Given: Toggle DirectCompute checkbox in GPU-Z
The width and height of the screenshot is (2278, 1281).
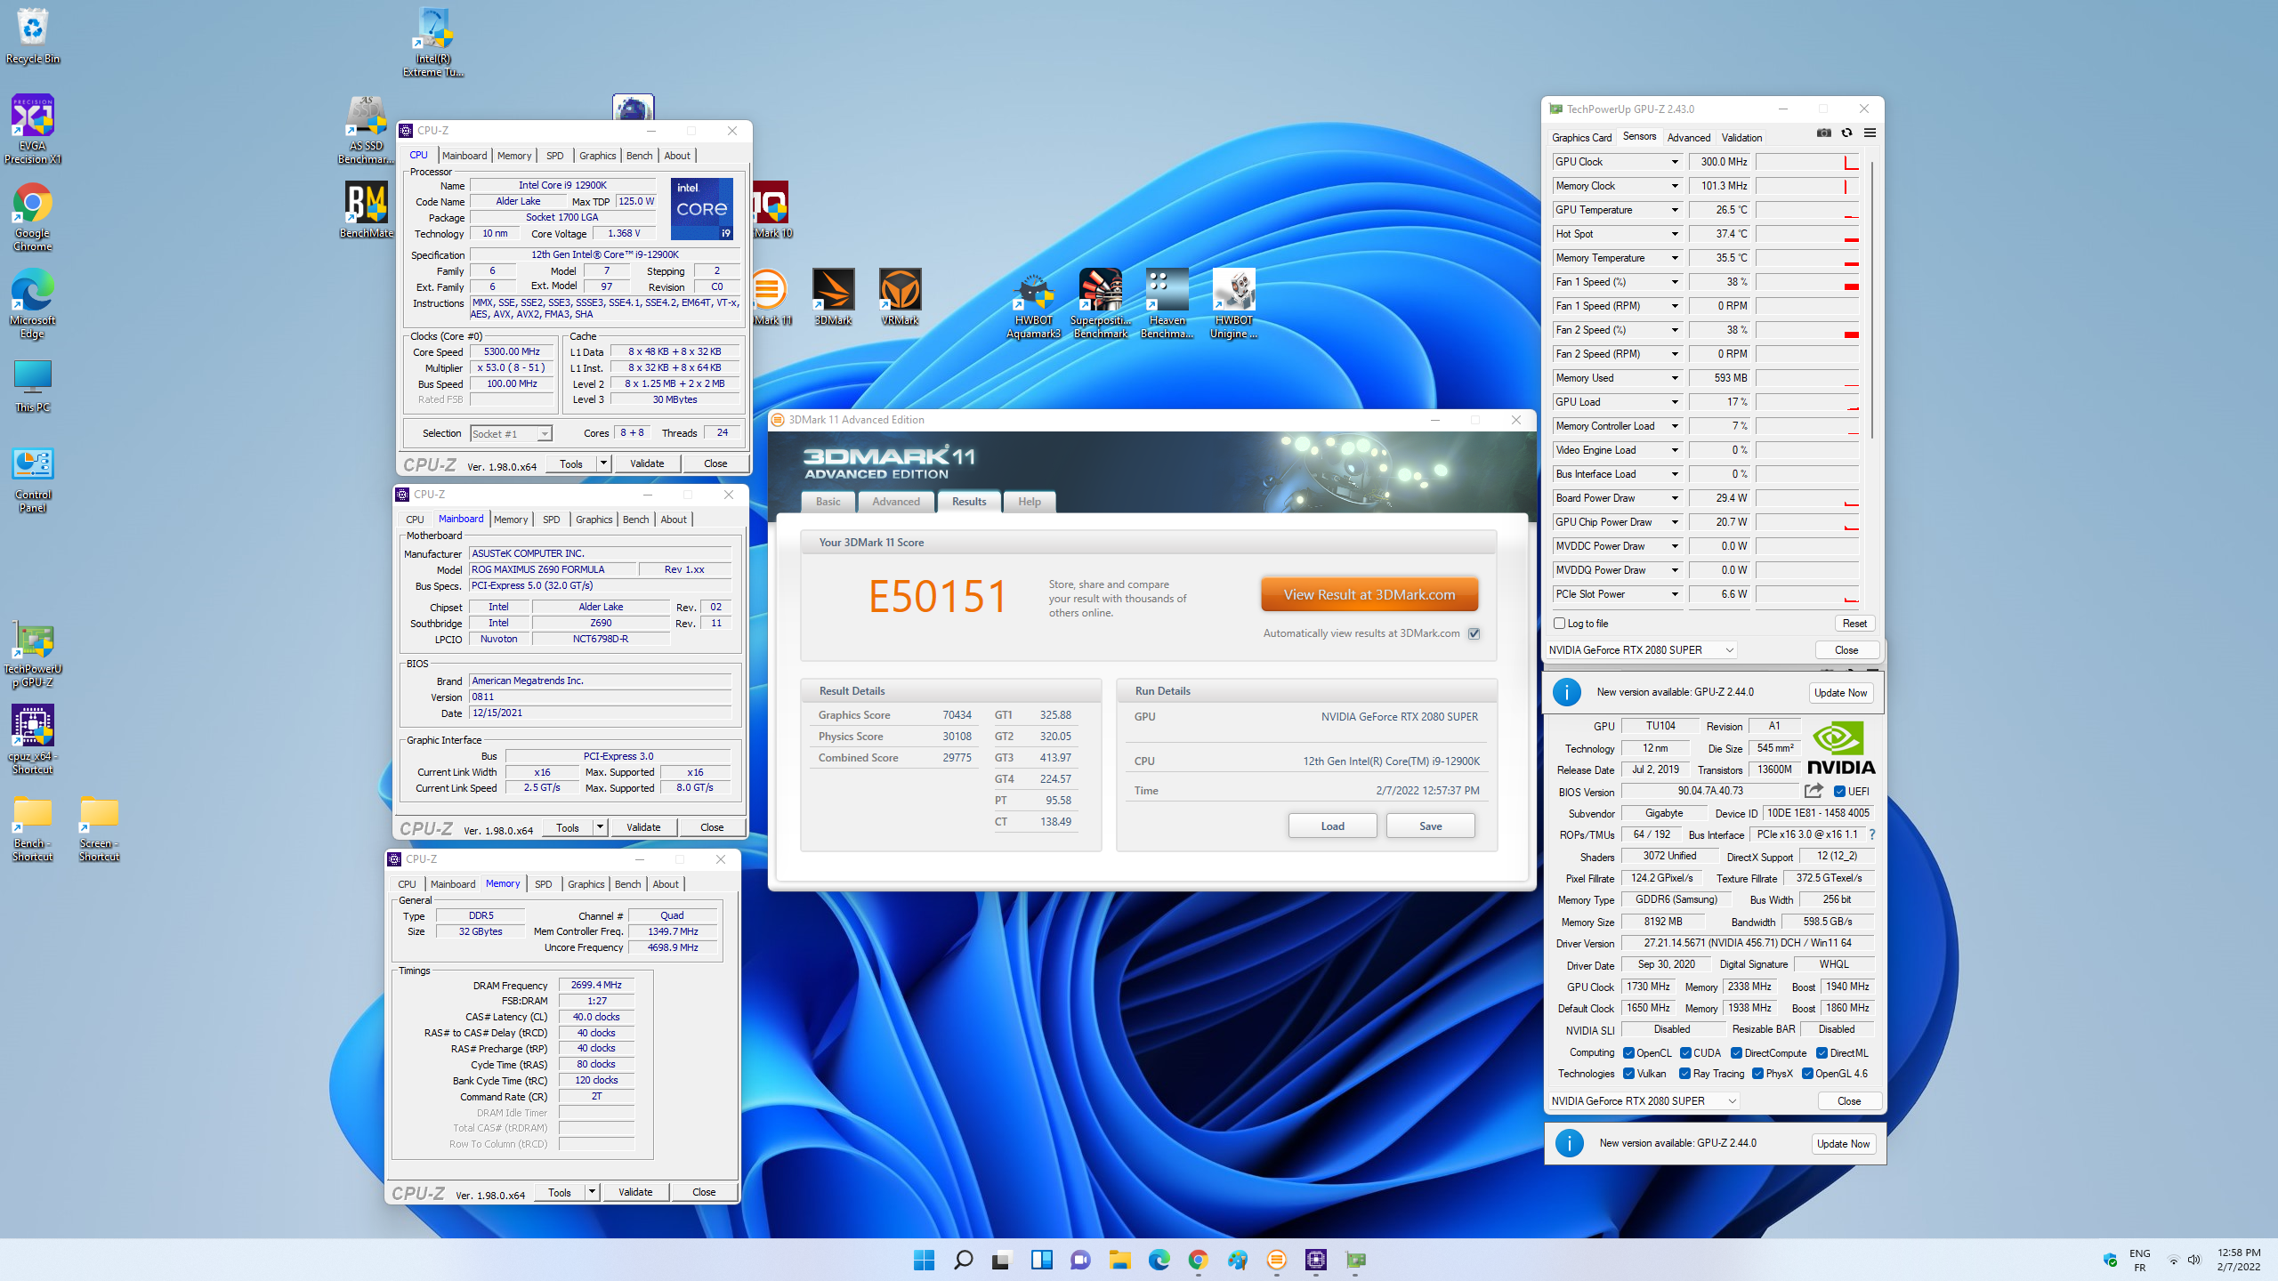Looking at the screenshot, I should click(1736, 1053).
